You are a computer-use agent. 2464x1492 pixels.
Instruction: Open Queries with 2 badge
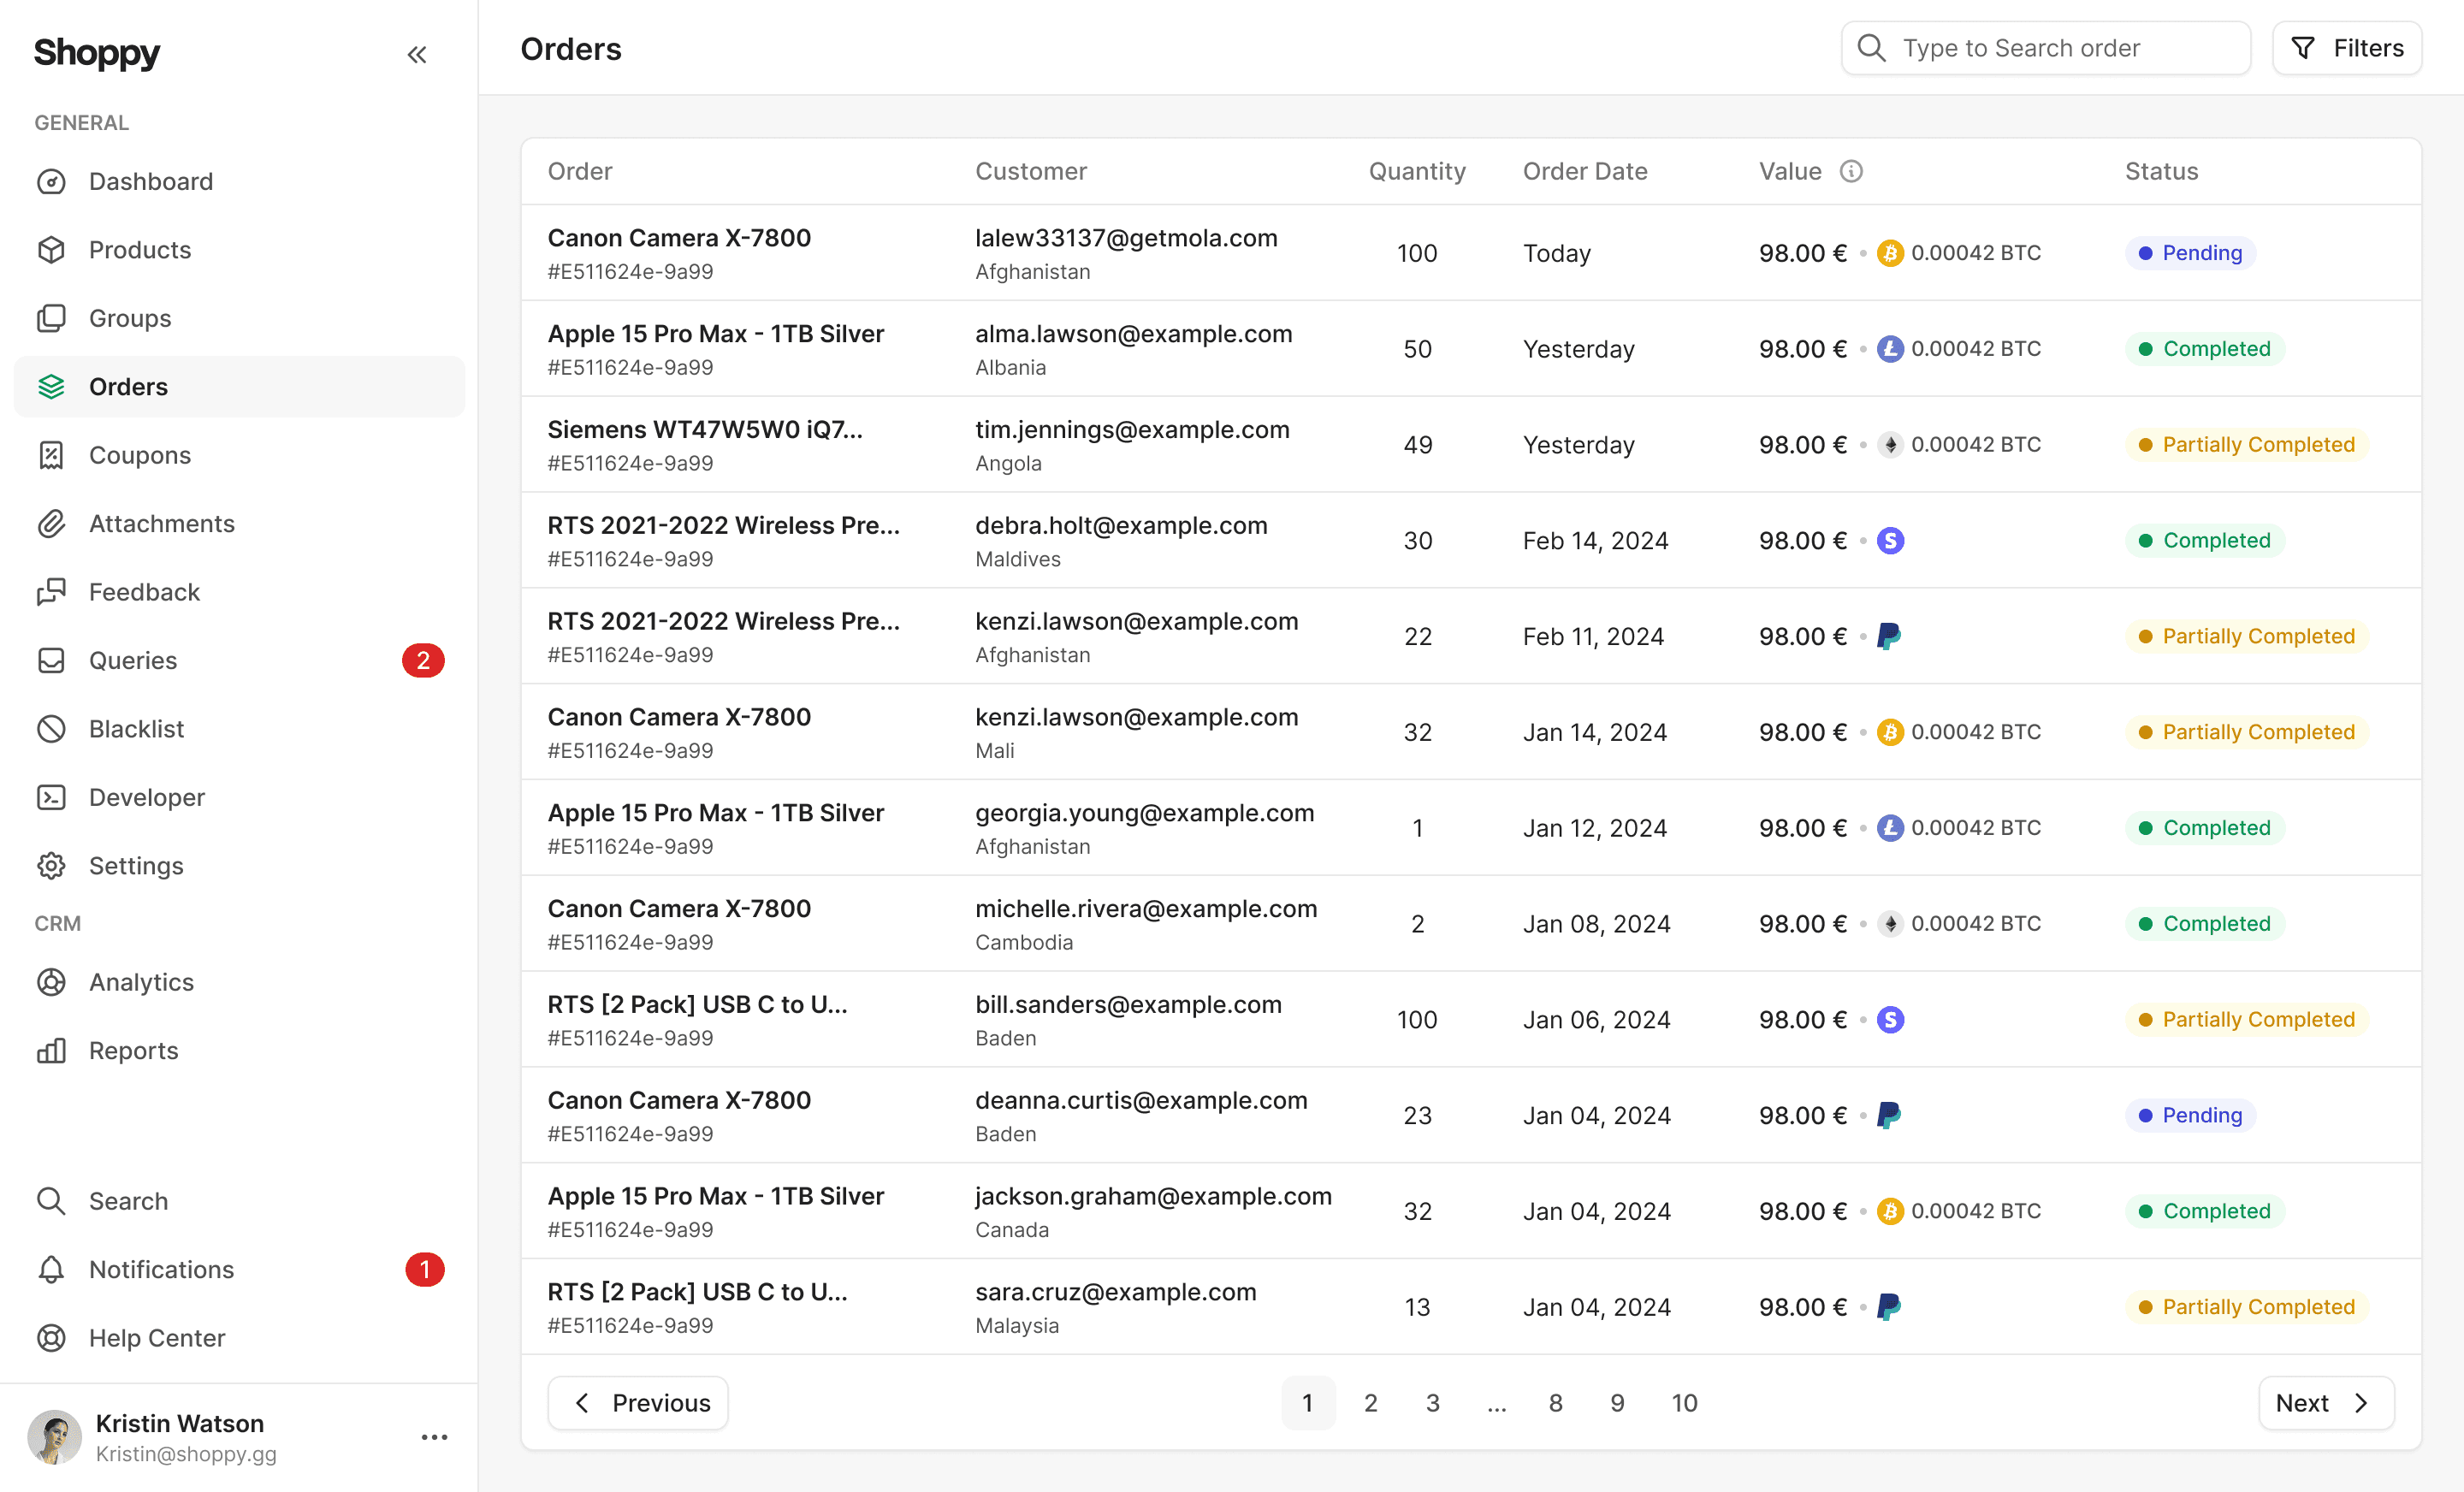point(240,660)
